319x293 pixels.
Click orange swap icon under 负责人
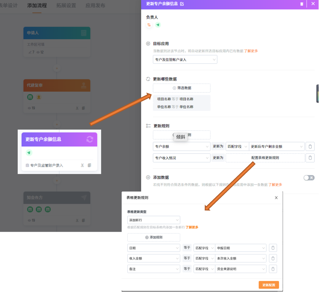(149, 25)
